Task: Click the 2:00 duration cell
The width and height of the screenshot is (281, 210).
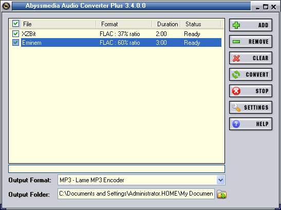Action: pos(161,34)
